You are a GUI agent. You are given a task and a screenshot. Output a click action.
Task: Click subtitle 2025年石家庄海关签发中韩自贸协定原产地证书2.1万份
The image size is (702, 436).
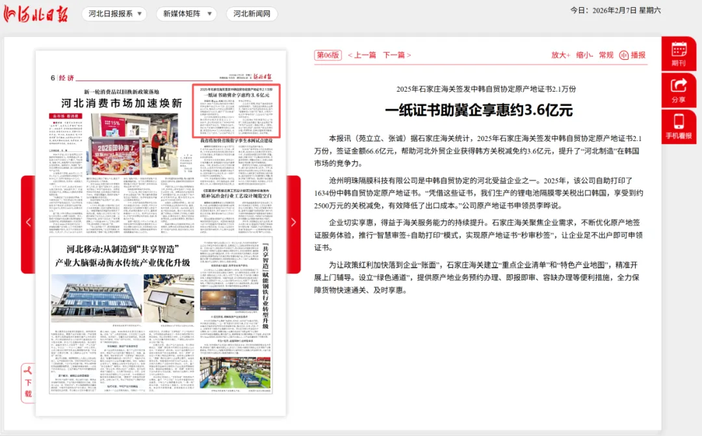[486, 89]
